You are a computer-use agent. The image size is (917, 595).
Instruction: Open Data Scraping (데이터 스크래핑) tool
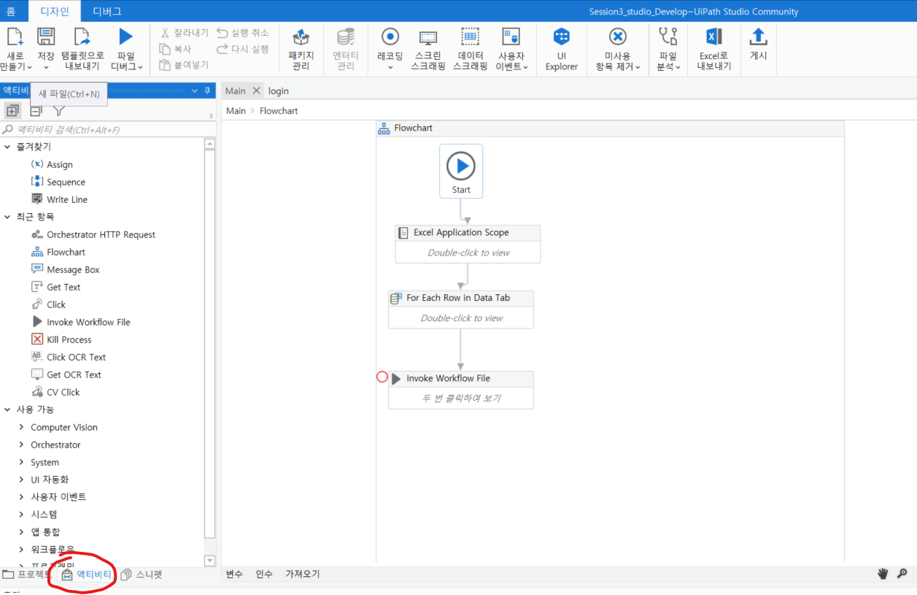470,37
